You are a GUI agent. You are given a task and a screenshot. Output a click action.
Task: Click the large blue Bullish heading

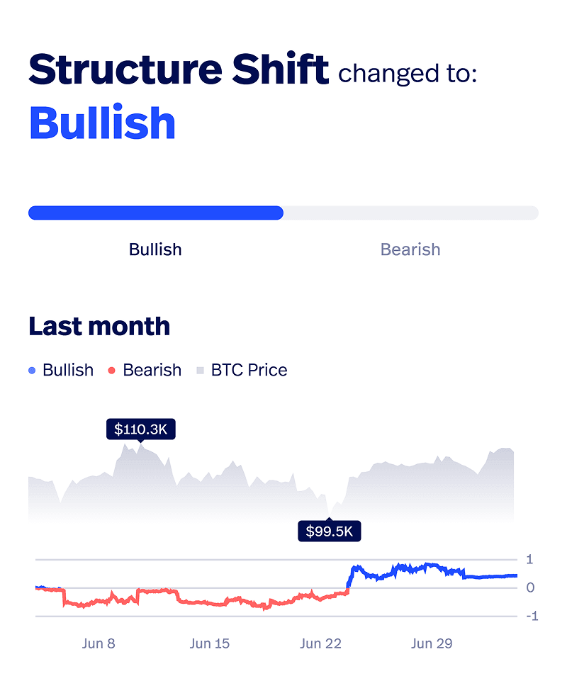click(102, 123)
